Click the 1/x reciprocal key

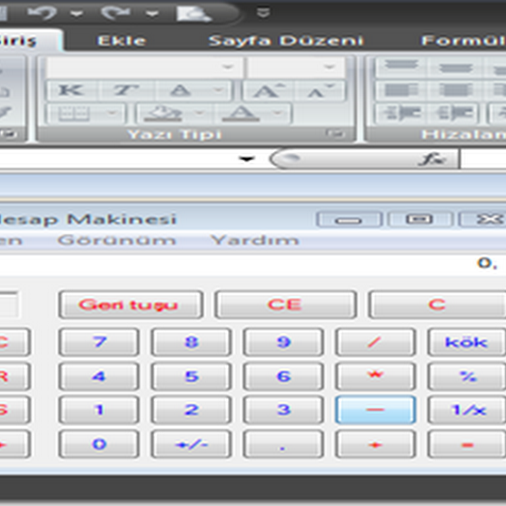tap(467, 410)
